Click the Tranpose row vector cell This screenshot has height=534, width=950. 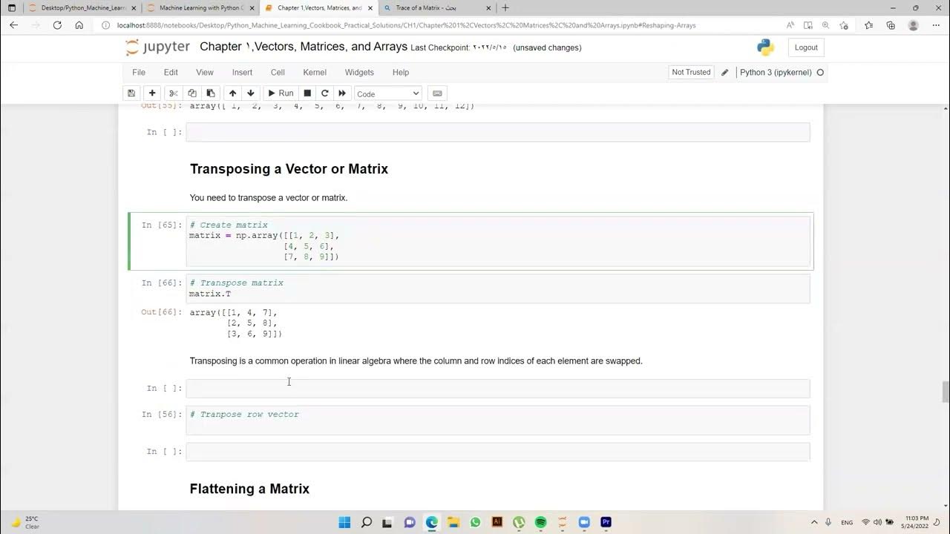[x=498, y=420]
